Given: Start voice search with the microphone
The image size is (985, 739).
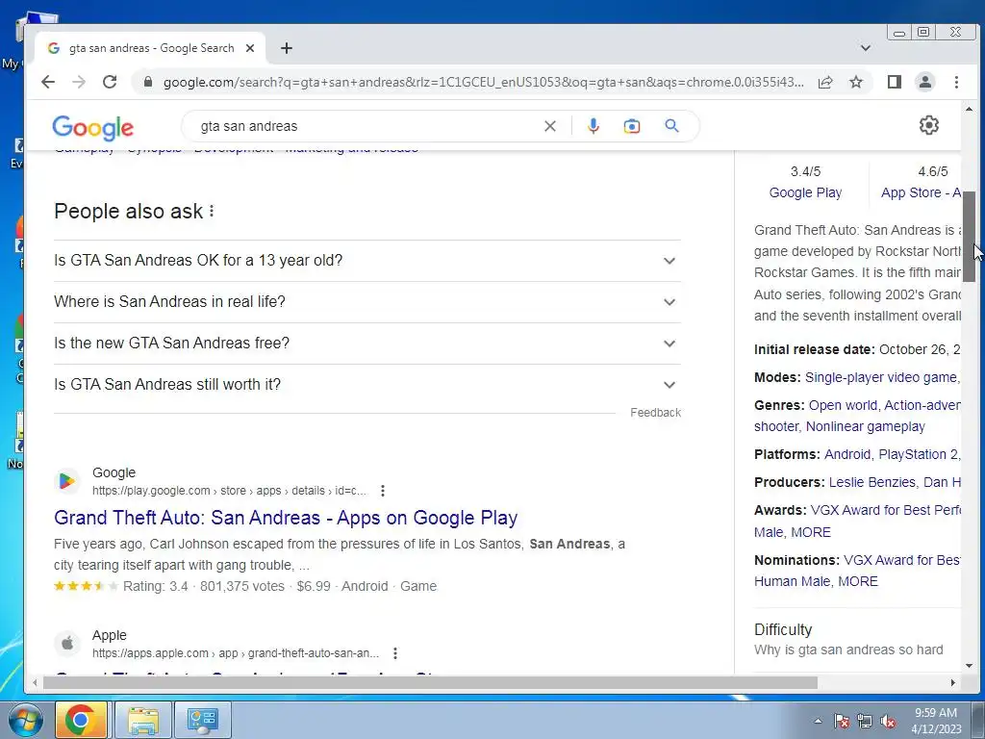Looking at the screenshot, I should 593,126.
